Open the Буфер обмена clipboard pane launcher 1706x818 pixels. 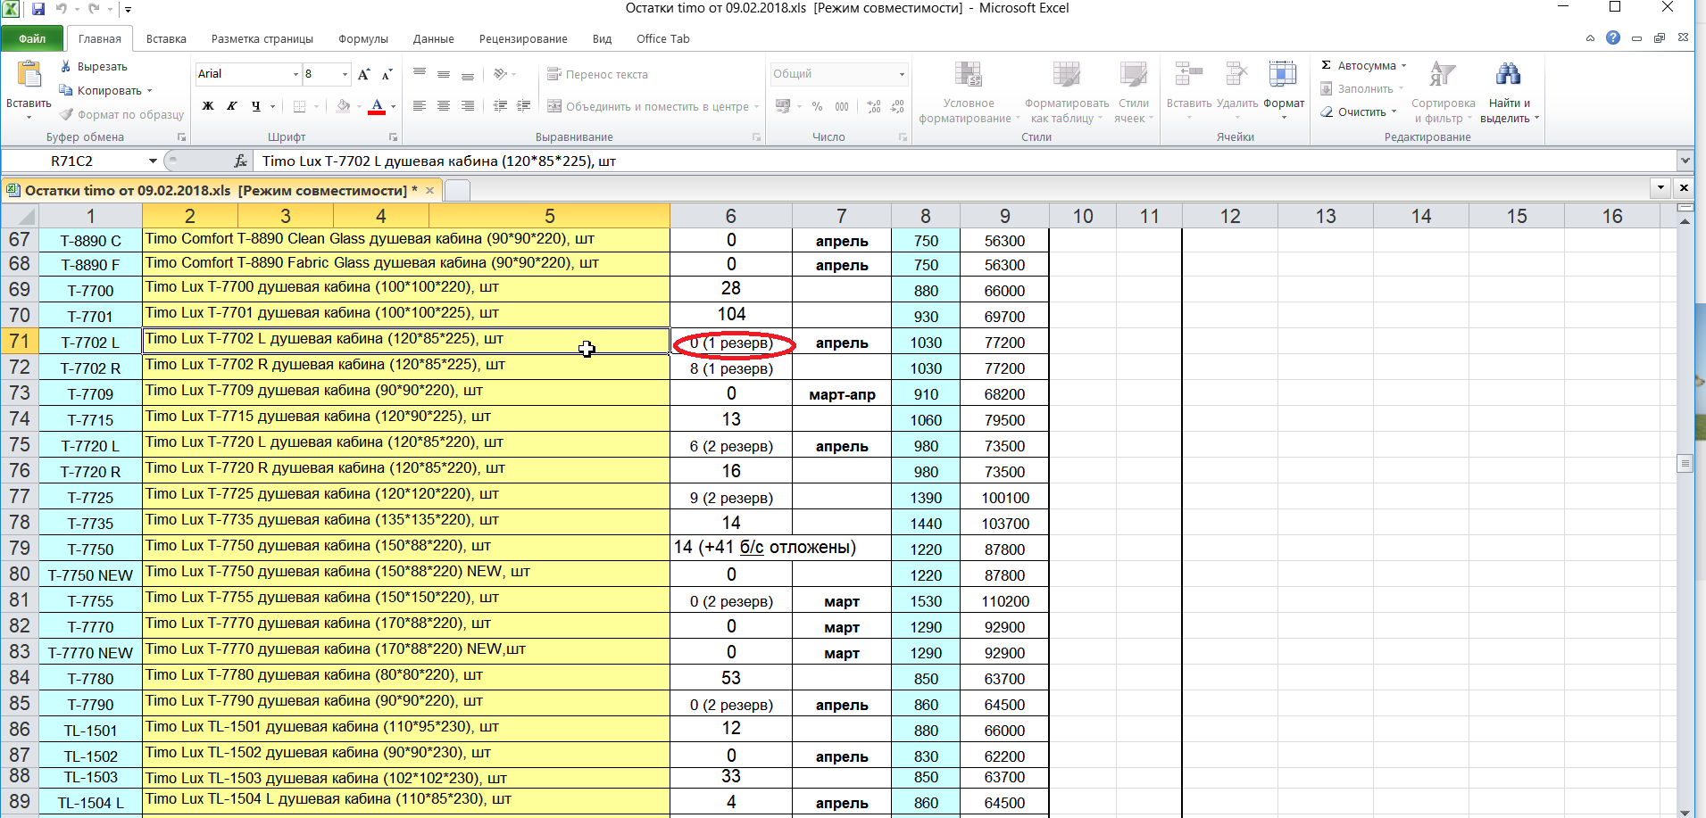pyautogui.click(x=181, y=137)
